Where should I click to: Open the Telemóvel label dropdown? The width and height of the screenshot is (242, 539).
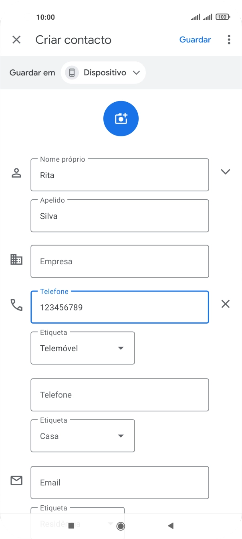pos(83,348)
